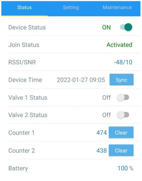Click the Activated join status text
The width and height of the screenshot is (142, 181).
[x=119, y=45]
